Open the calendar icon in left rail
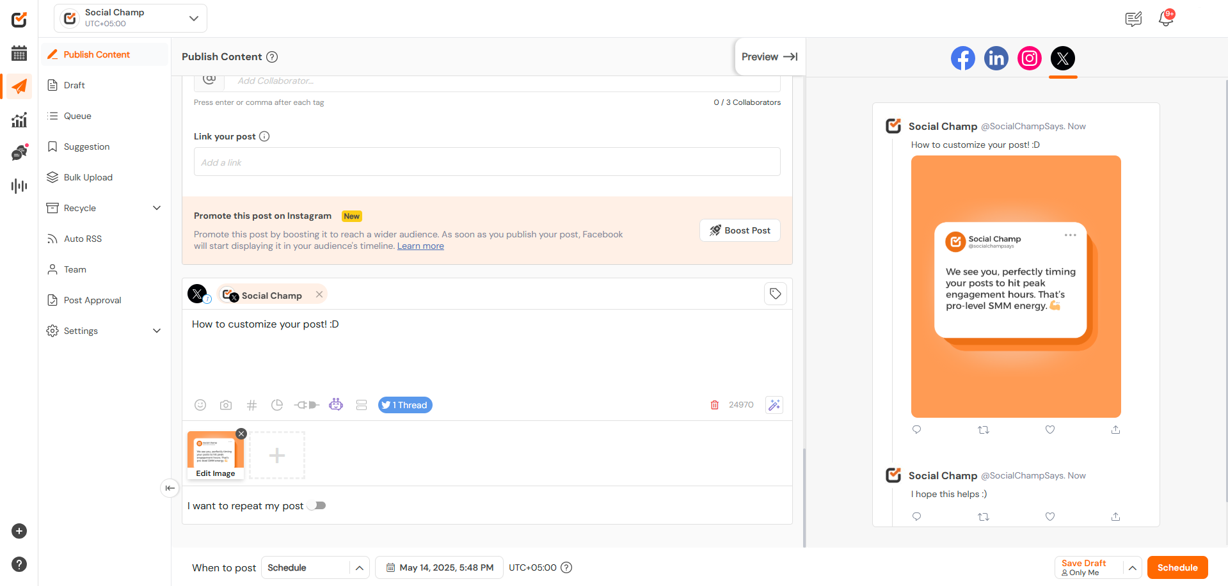 click(19, 53)
